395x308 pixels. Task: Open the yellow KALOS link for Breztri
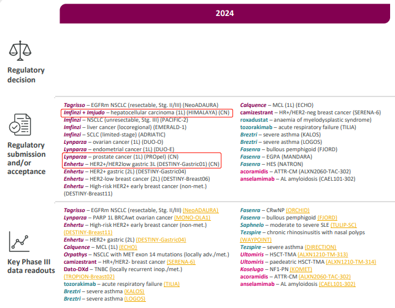[x=134, y=291]
